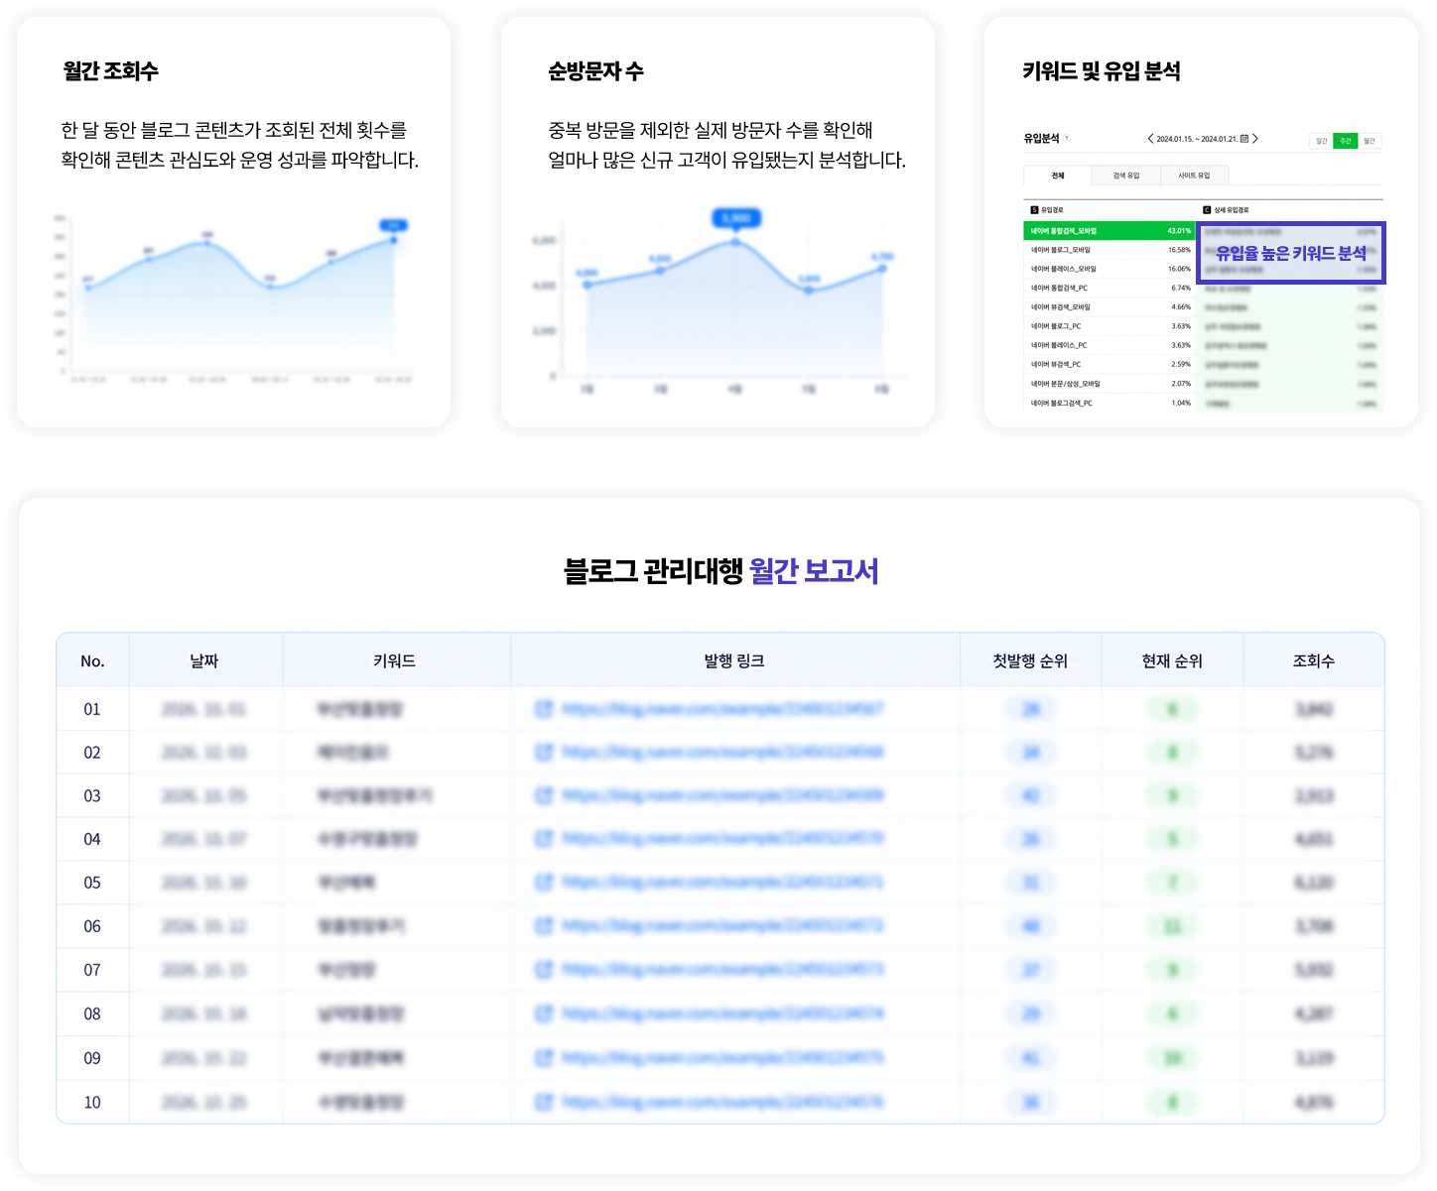Click the 발행 링크 column header
Screen dimensions: 1437x1191
[734, 661]
